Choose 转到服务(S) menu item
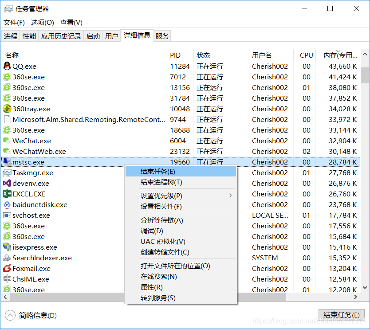This screenshot has width=370, height=329. pyautogui.click(x=181, y=298)
